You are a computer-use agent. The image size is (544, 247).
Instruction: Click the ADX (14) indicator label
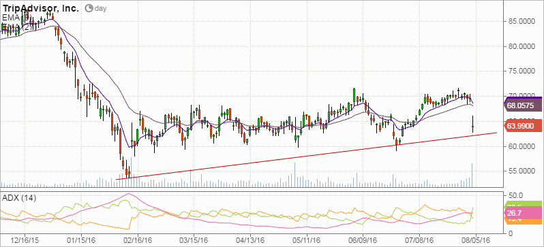[x=19, y=198]
